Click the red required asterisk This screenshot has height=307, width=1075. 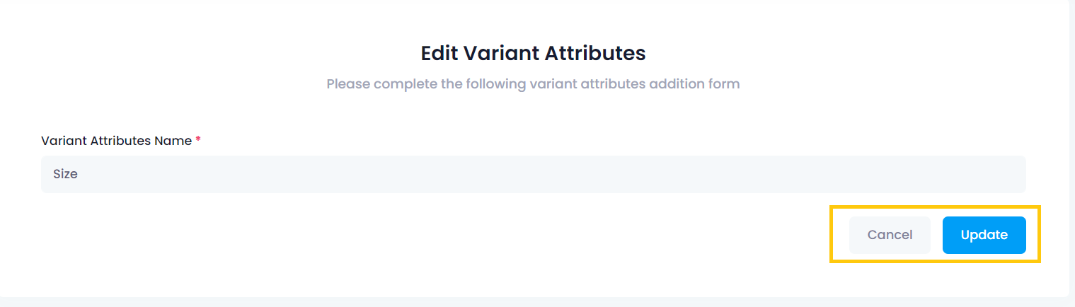click(198, 140)
